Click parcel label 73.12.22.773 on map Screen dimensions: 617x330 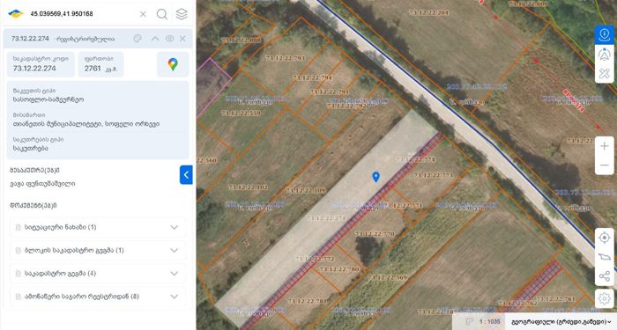tap(434, 175)
